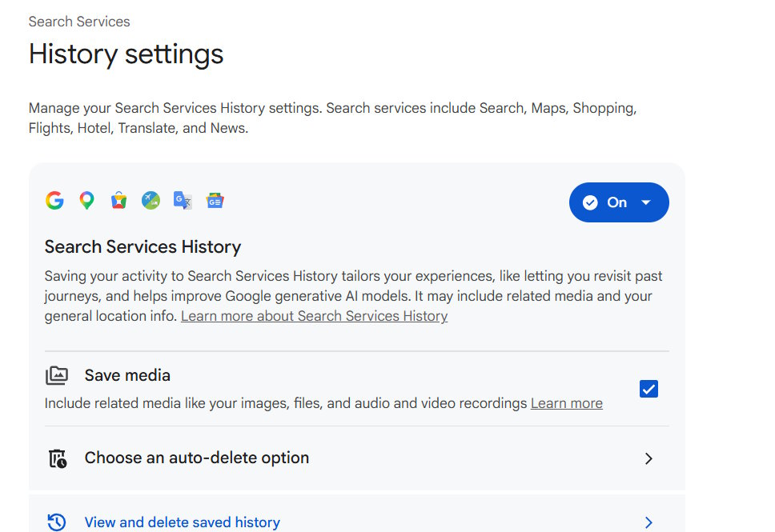The height and width of the screenshot is (532, 775).
Task: Click the History settings page heading
Action: [126, 54]
